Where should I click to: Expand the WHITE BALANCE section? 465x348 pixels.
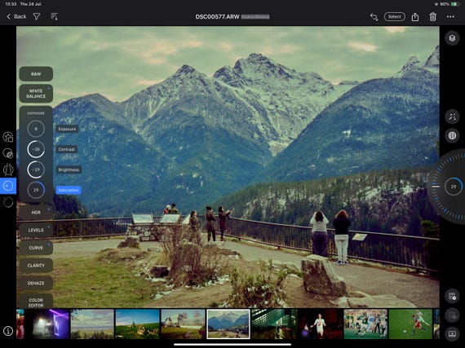36,93
